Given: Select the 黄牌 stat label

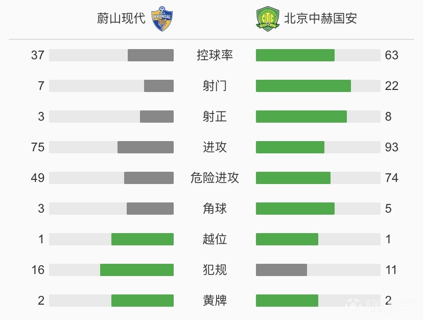Looking at the screenshot, I should click(215, 301).
